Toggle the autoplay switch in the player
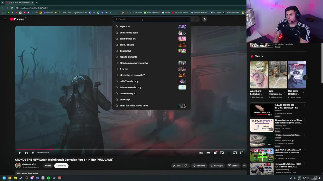Viewport: 323px width, 181px height. click(201, 153)
